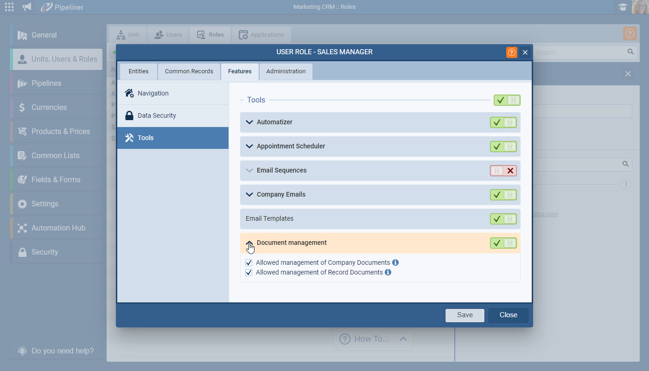Expand the Company Emails section
Image resolution: width=649 pixels, height=371 pixels.
(x=249, y=195)
